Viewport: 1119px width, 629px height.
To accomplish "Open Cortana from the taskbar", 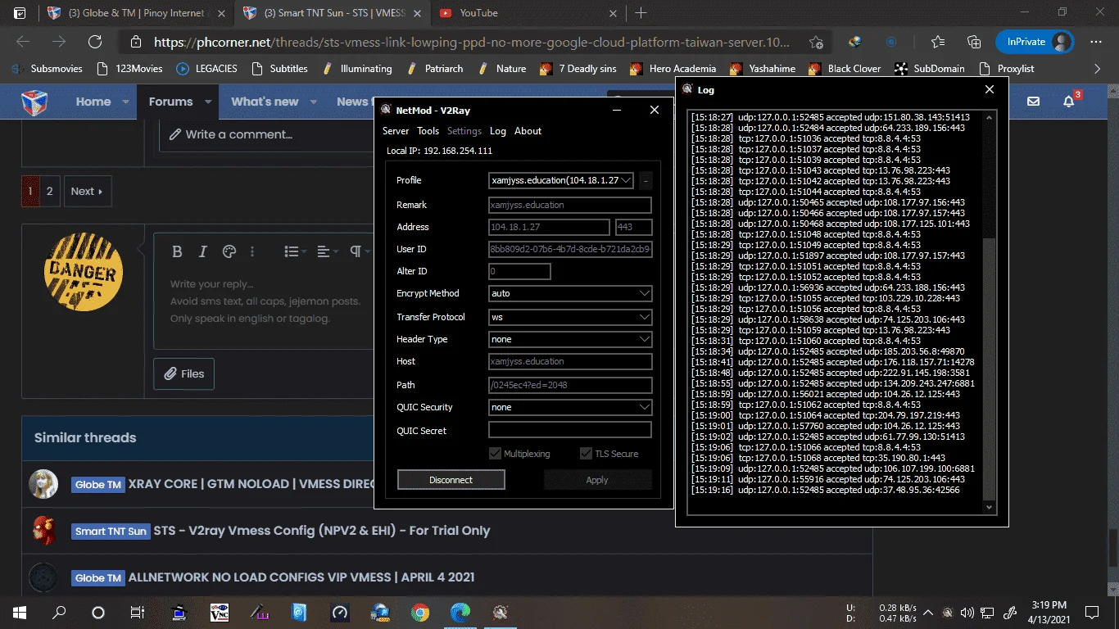I will 98,612.
